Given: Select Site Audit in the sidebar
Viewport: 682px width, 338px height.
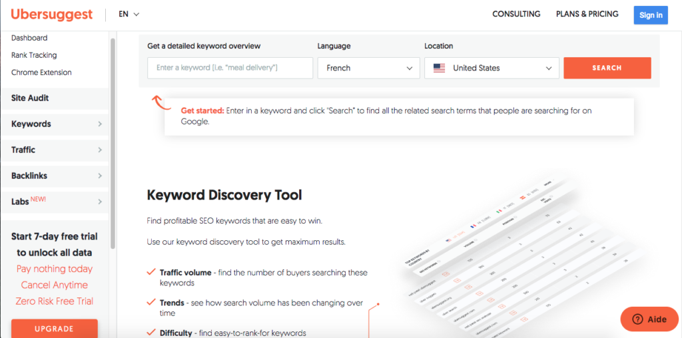Looking at the screenshot, I should click(55, 98).
